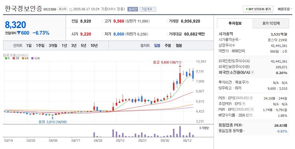
Task: Click the down-triangle icon beside 600 change
Action: [19, 33]
